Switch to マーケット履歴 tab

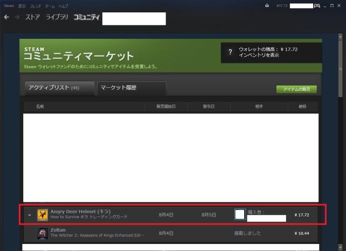(x=132, y=88)
